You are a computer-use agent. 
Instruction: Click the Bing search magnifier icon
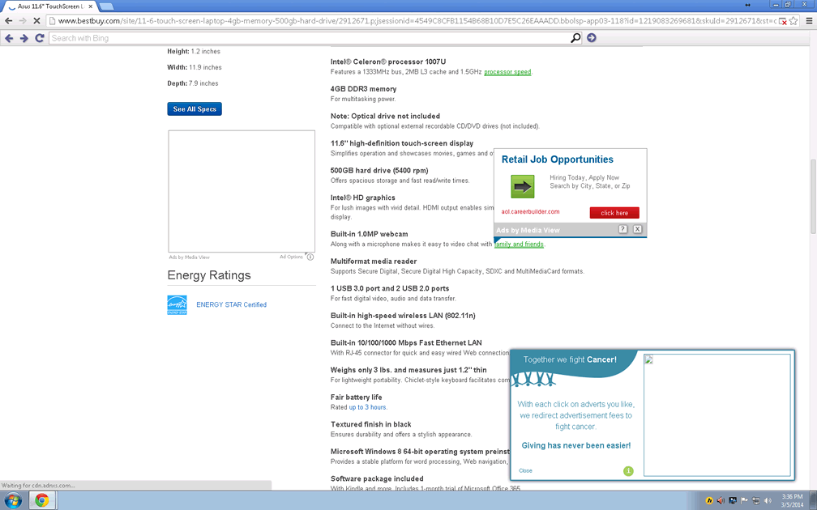[575, 38]
